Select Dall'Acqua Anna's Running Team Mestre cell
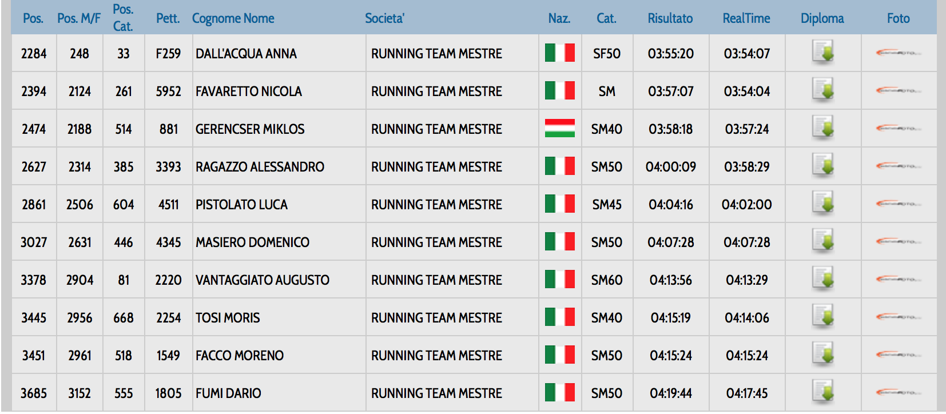This screenshot has height=414, width=946. [436, 54]
